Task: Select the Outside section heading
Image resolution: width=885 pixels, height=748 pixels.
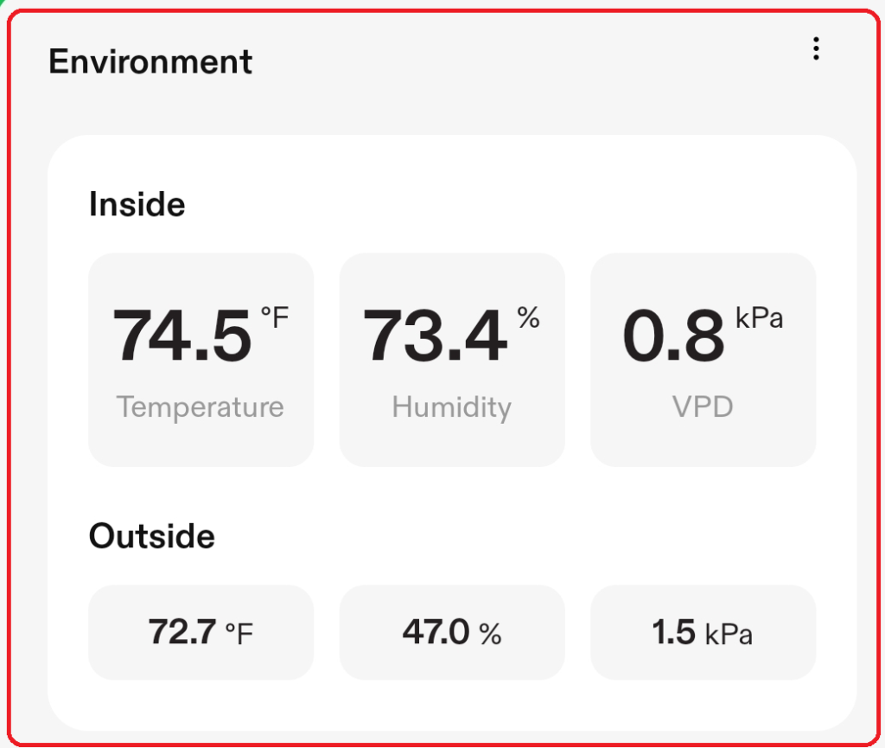Action: [152, 536]
